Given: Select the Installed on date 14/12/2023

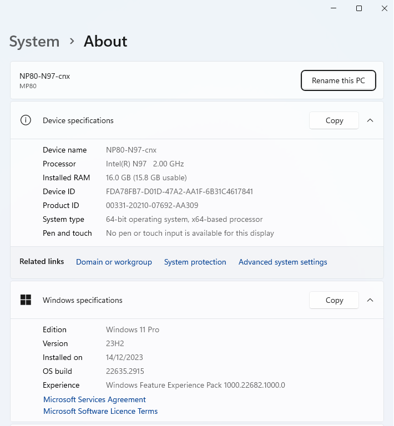Looking at the screenshot, I should click(x=124, y=357).
